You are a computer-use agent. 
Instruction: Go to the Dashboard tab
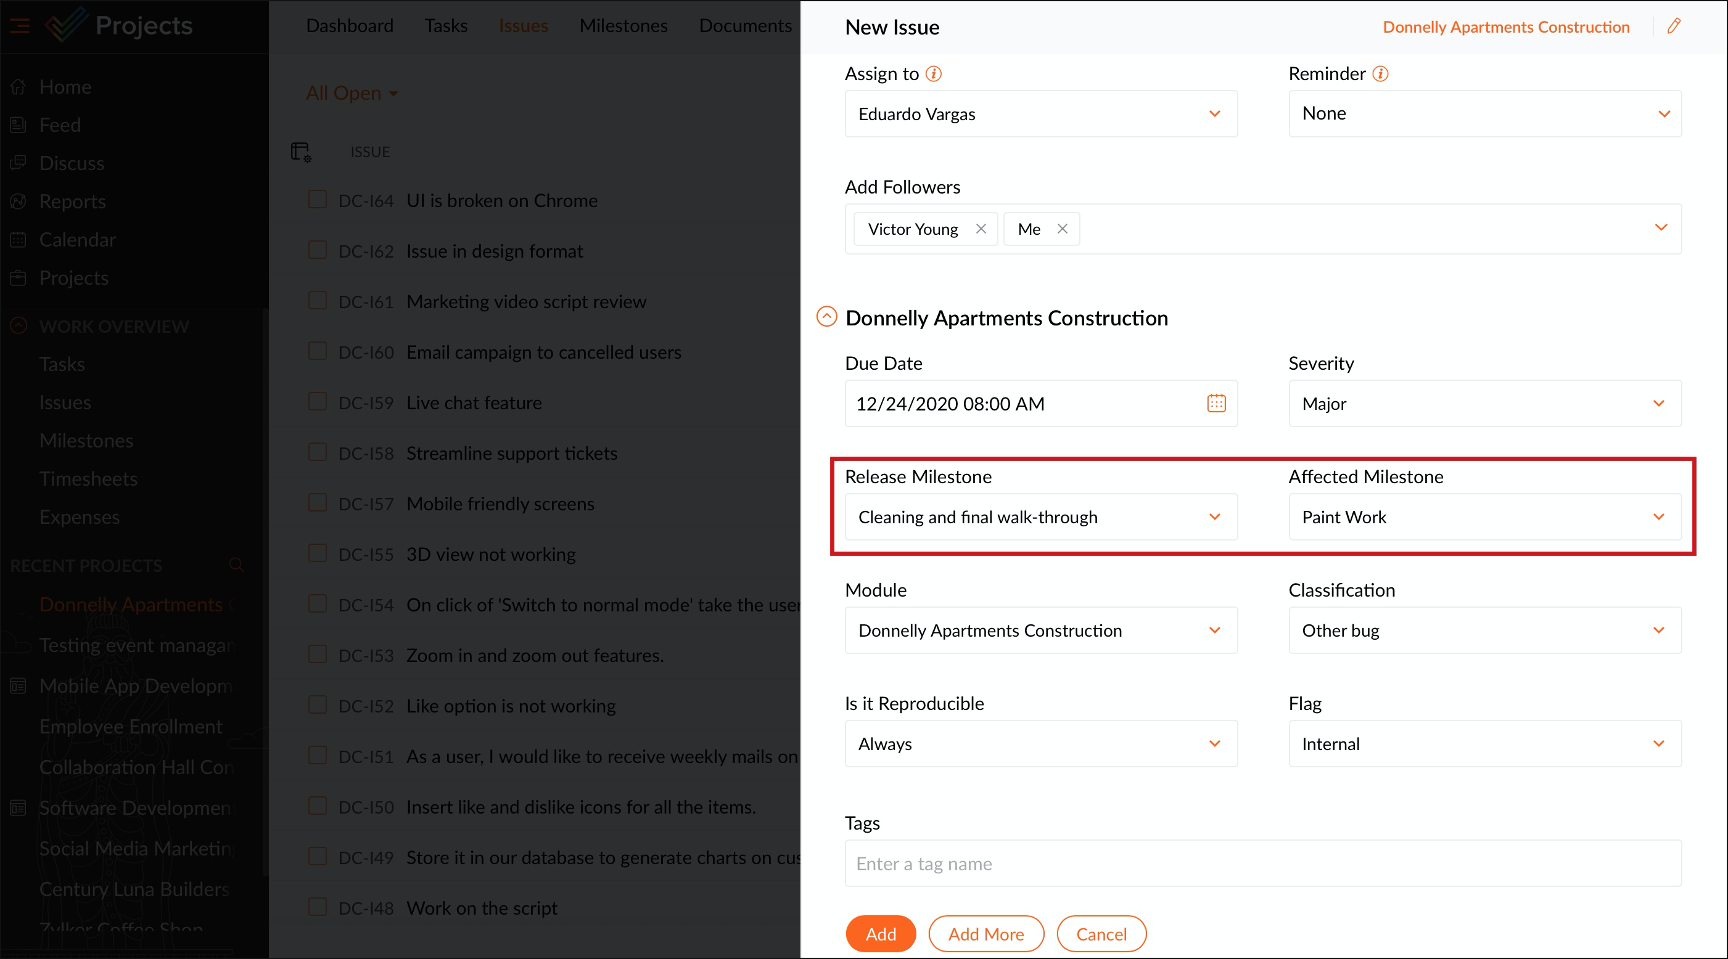coord(350,25)
